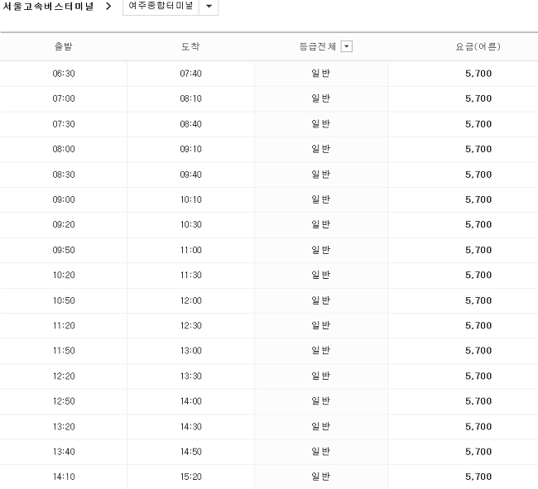Click 일반 grade in the 09:00 row

321,199
